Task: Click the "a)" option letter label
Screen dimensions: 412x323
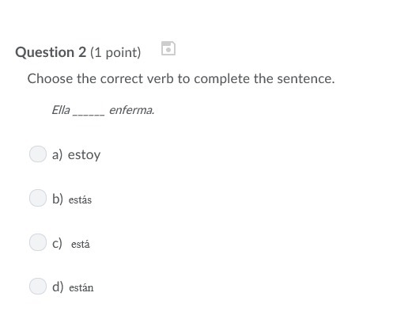Action: point(57,154)
